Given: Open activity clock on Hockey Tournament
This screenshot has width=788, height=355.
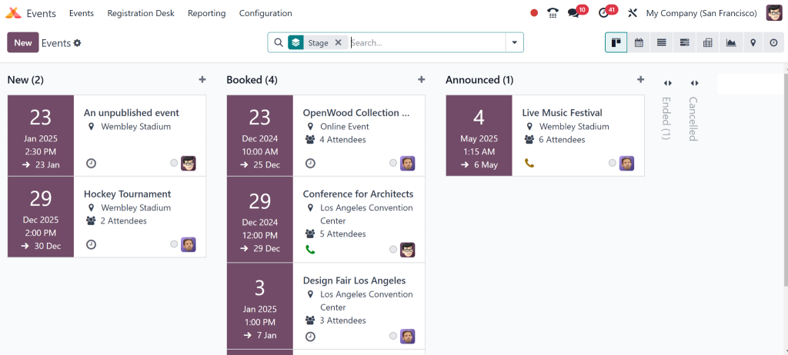Looking at the screenshot, I should click(91, 244).
